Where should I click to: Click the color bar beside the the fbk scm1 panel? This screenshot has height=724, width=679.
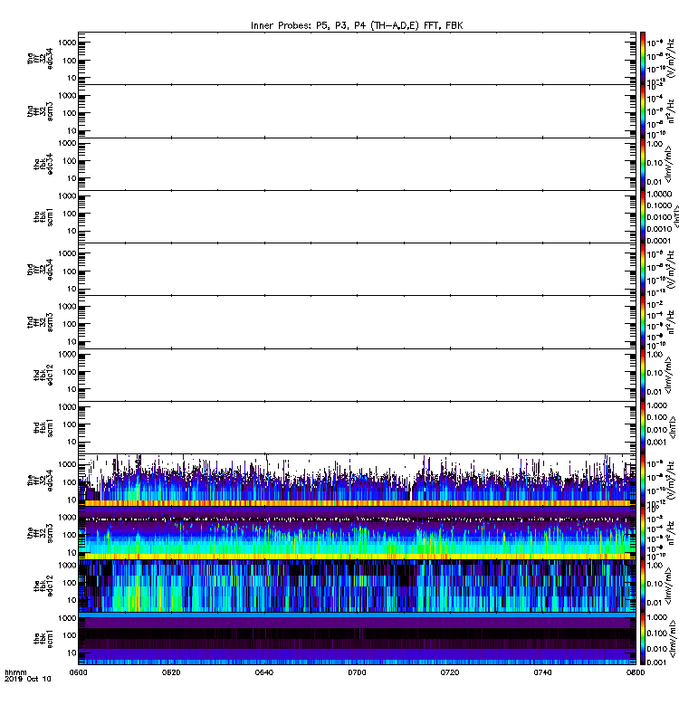[x=643, y=639]
